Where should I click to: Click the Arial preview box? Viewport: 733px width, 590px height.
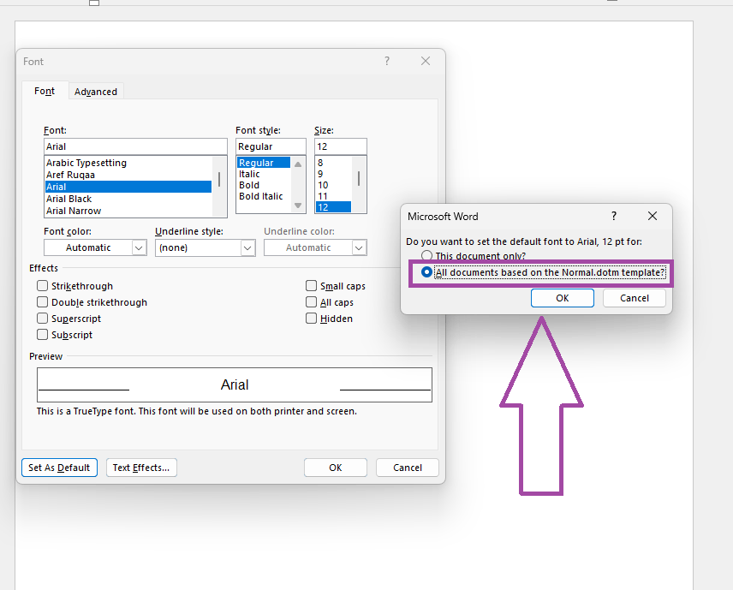pyautogui.click(x=235, y=384)
